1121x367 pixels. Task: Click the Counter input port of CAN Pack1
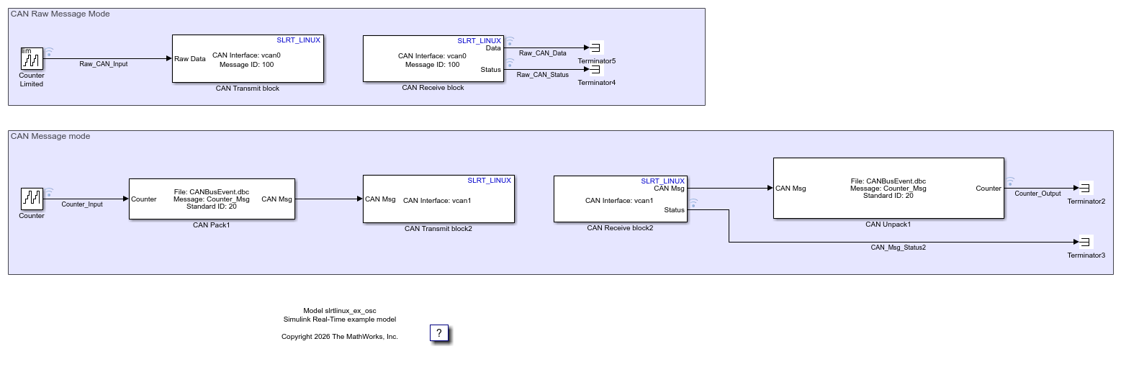pyautogui.click(x=144, y=199)
